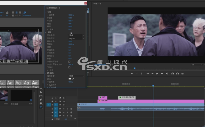Click the Extract button

[x=177, y=74]
